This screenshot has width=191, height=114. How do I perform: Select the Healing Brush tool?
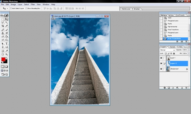click(x=3, y=30)
